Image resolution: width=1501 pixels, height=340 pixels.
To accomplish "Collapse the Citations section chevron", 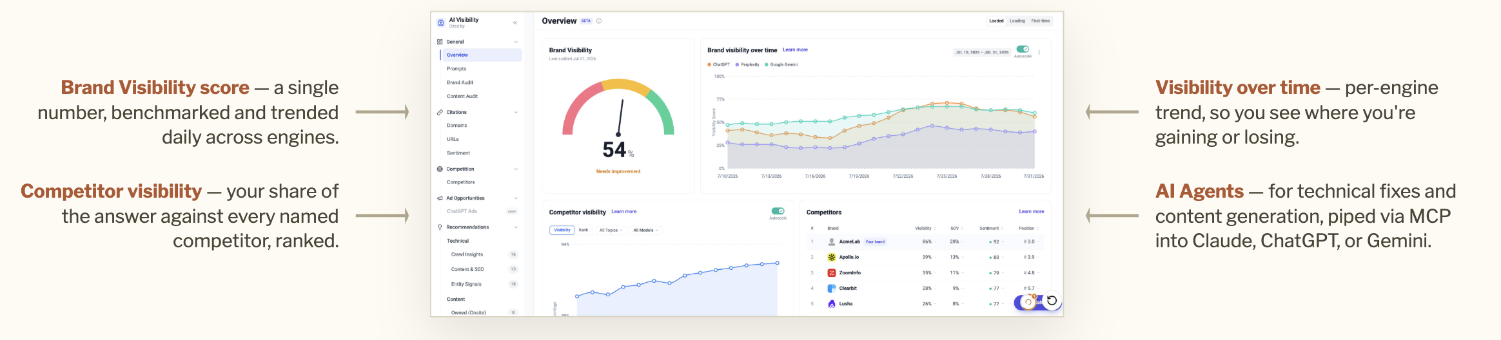I will tap(516, 112).
